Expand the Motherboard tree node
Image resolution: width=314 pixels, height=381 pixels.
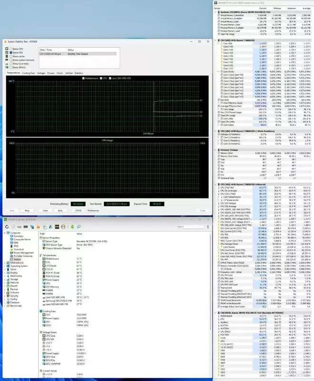[5, 262]
